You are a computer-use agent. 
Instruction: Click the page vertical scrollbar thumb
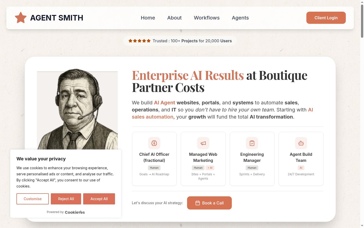362,21
